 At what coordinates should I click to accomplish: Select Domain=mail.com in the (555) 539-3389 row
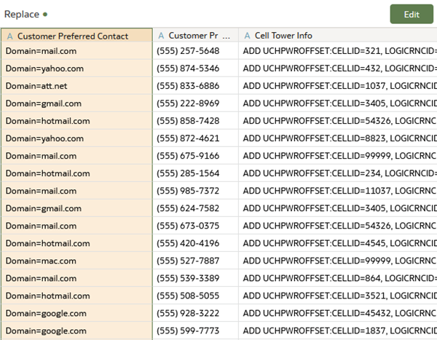76,278
